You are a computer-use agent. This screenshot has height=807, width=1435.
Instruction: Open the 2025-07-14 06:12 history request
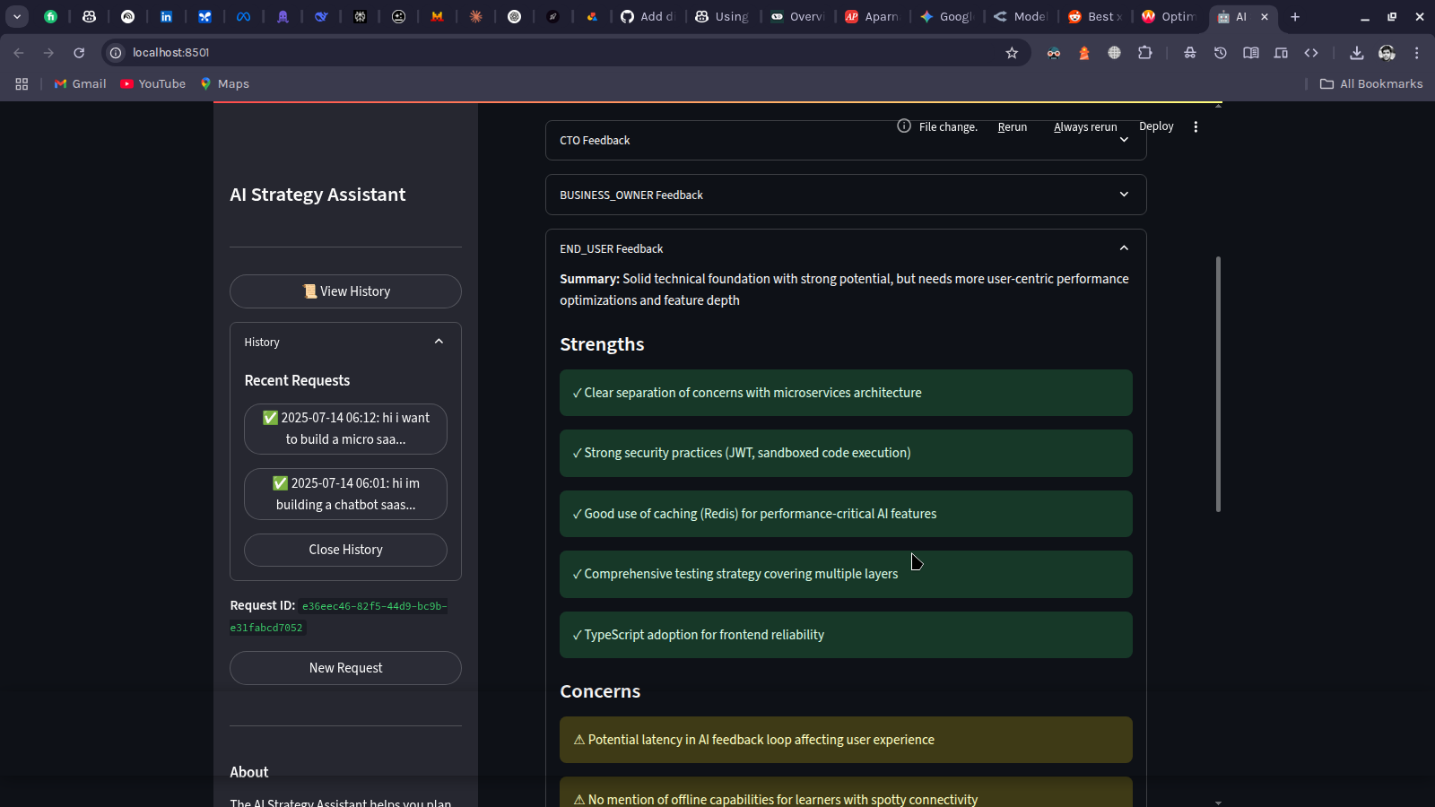point(345,429)
